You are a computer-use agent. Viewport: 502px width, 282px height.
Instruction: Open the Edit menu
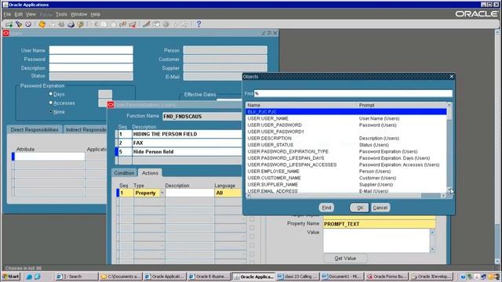pyautogui.click(x=19, y=14)
